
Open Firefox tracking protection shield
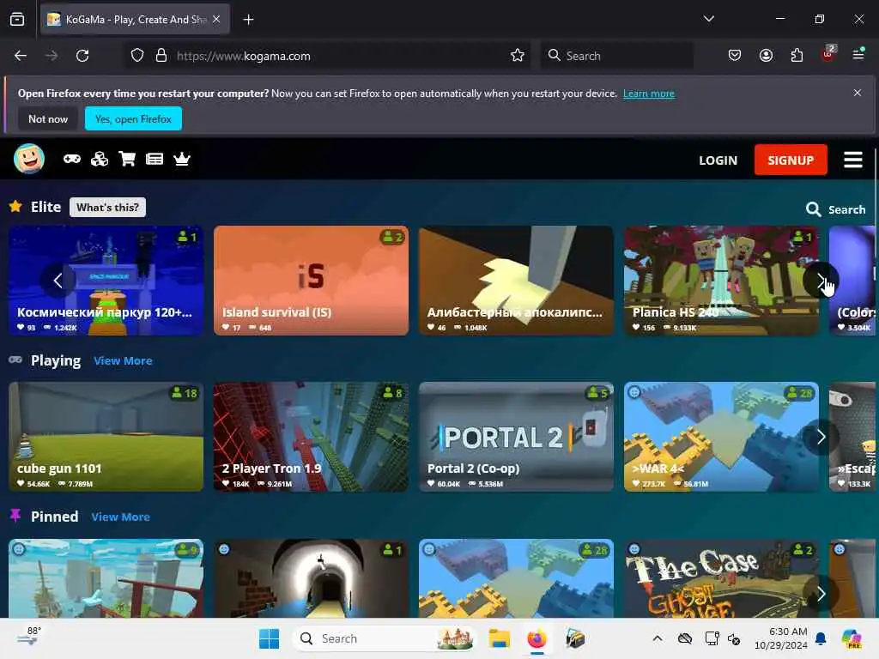tap(137, 56)
